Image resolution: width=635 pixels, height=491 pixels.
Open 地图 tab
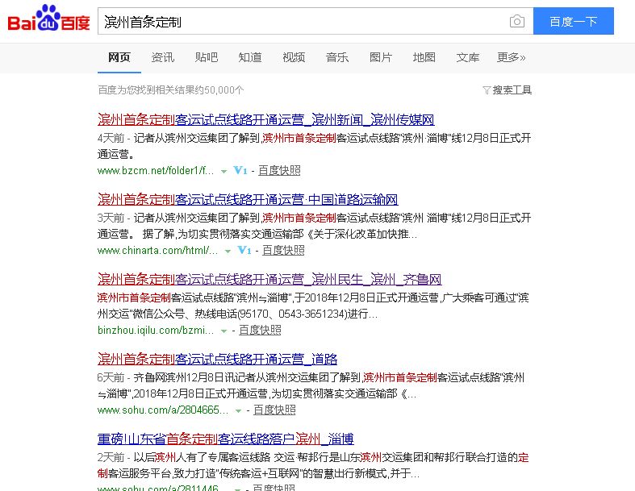coord(424,57)
